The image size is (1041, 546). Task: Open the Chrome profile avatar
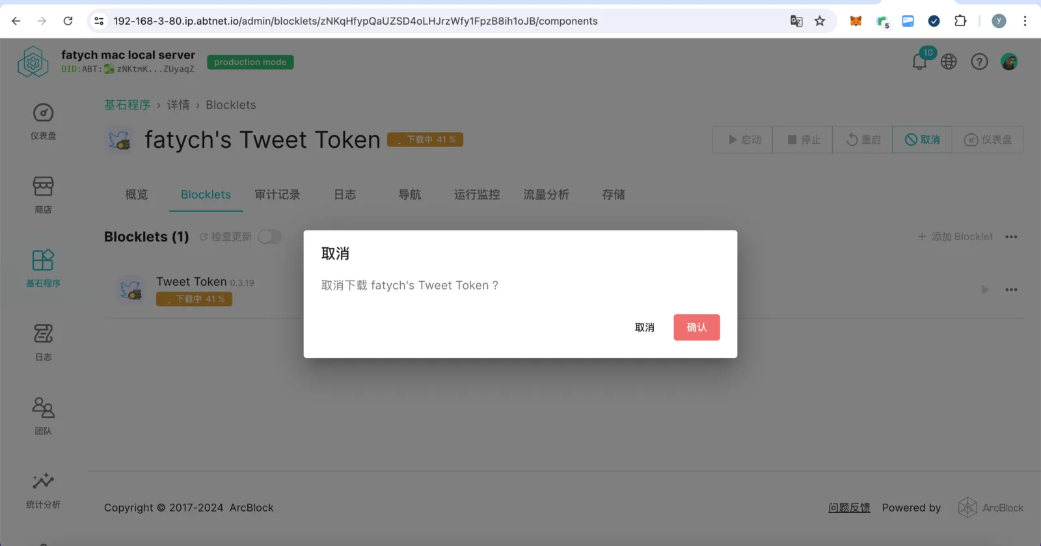click(999, 21)
